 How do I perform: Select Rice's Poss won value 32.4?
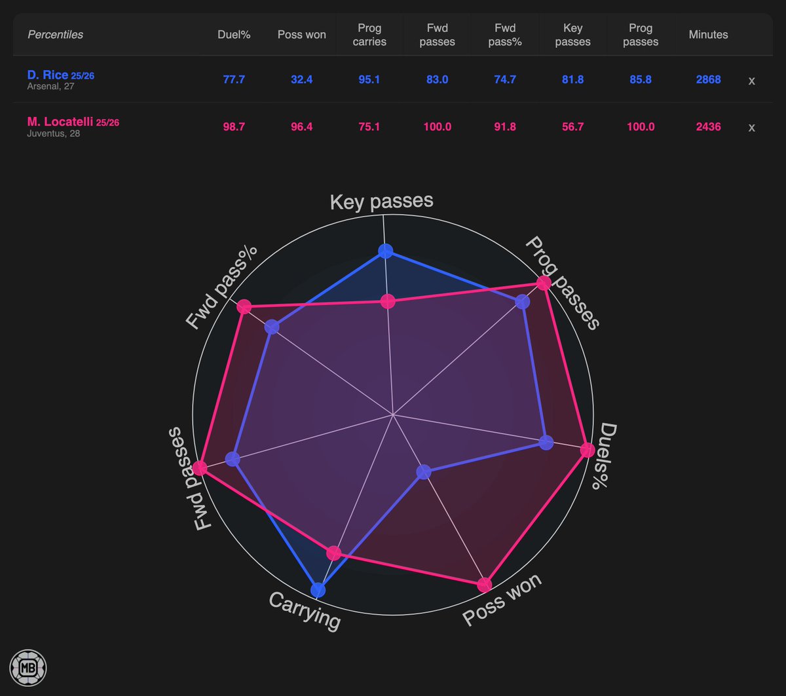[301, 80]
